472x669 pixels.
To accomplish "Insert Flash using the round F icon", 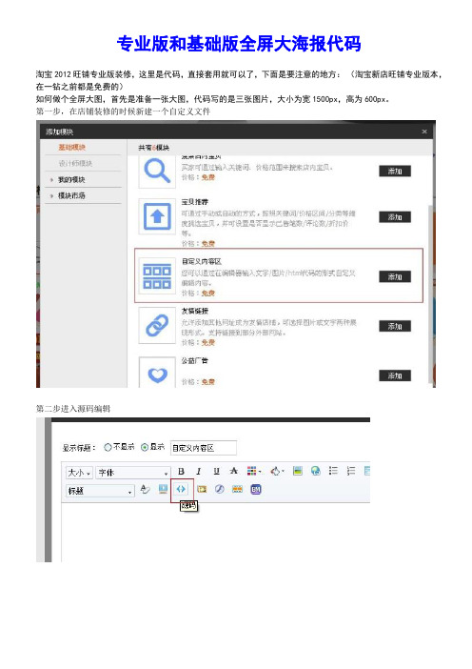I will pyautogui.click(x=220, y=490).
